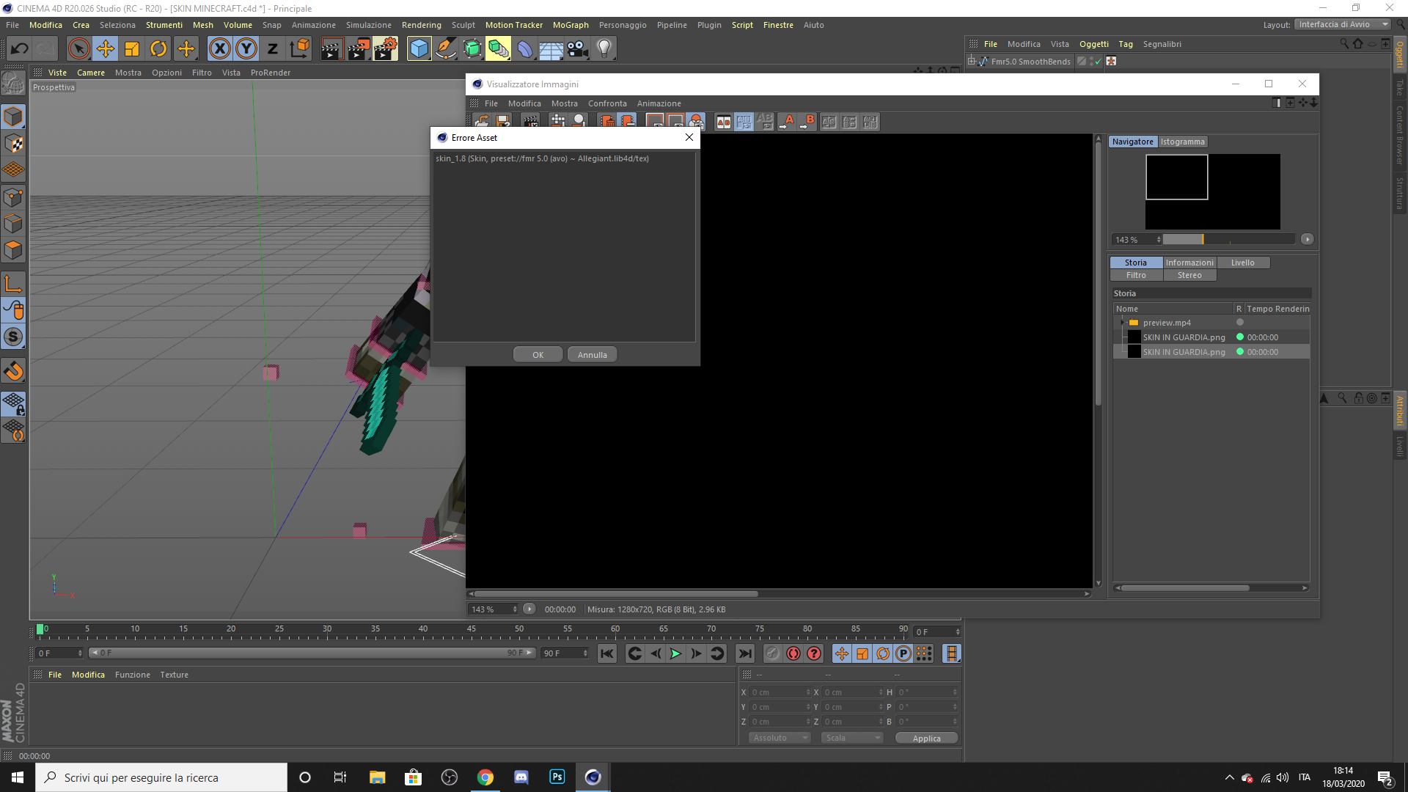Open the Layout Interfaccia di Avvio dropdown
The image size is (1408, 792).
[1342, 24]
